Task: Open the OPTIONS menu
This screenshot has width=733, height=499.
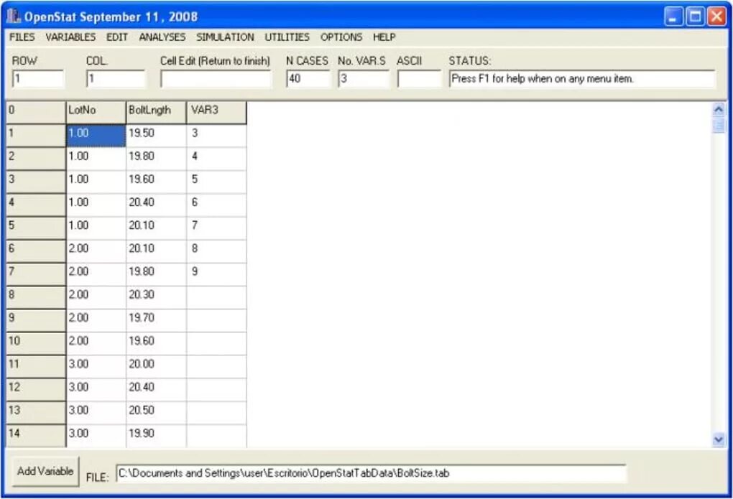Action: pyautogui.click(x=341, y=37)
